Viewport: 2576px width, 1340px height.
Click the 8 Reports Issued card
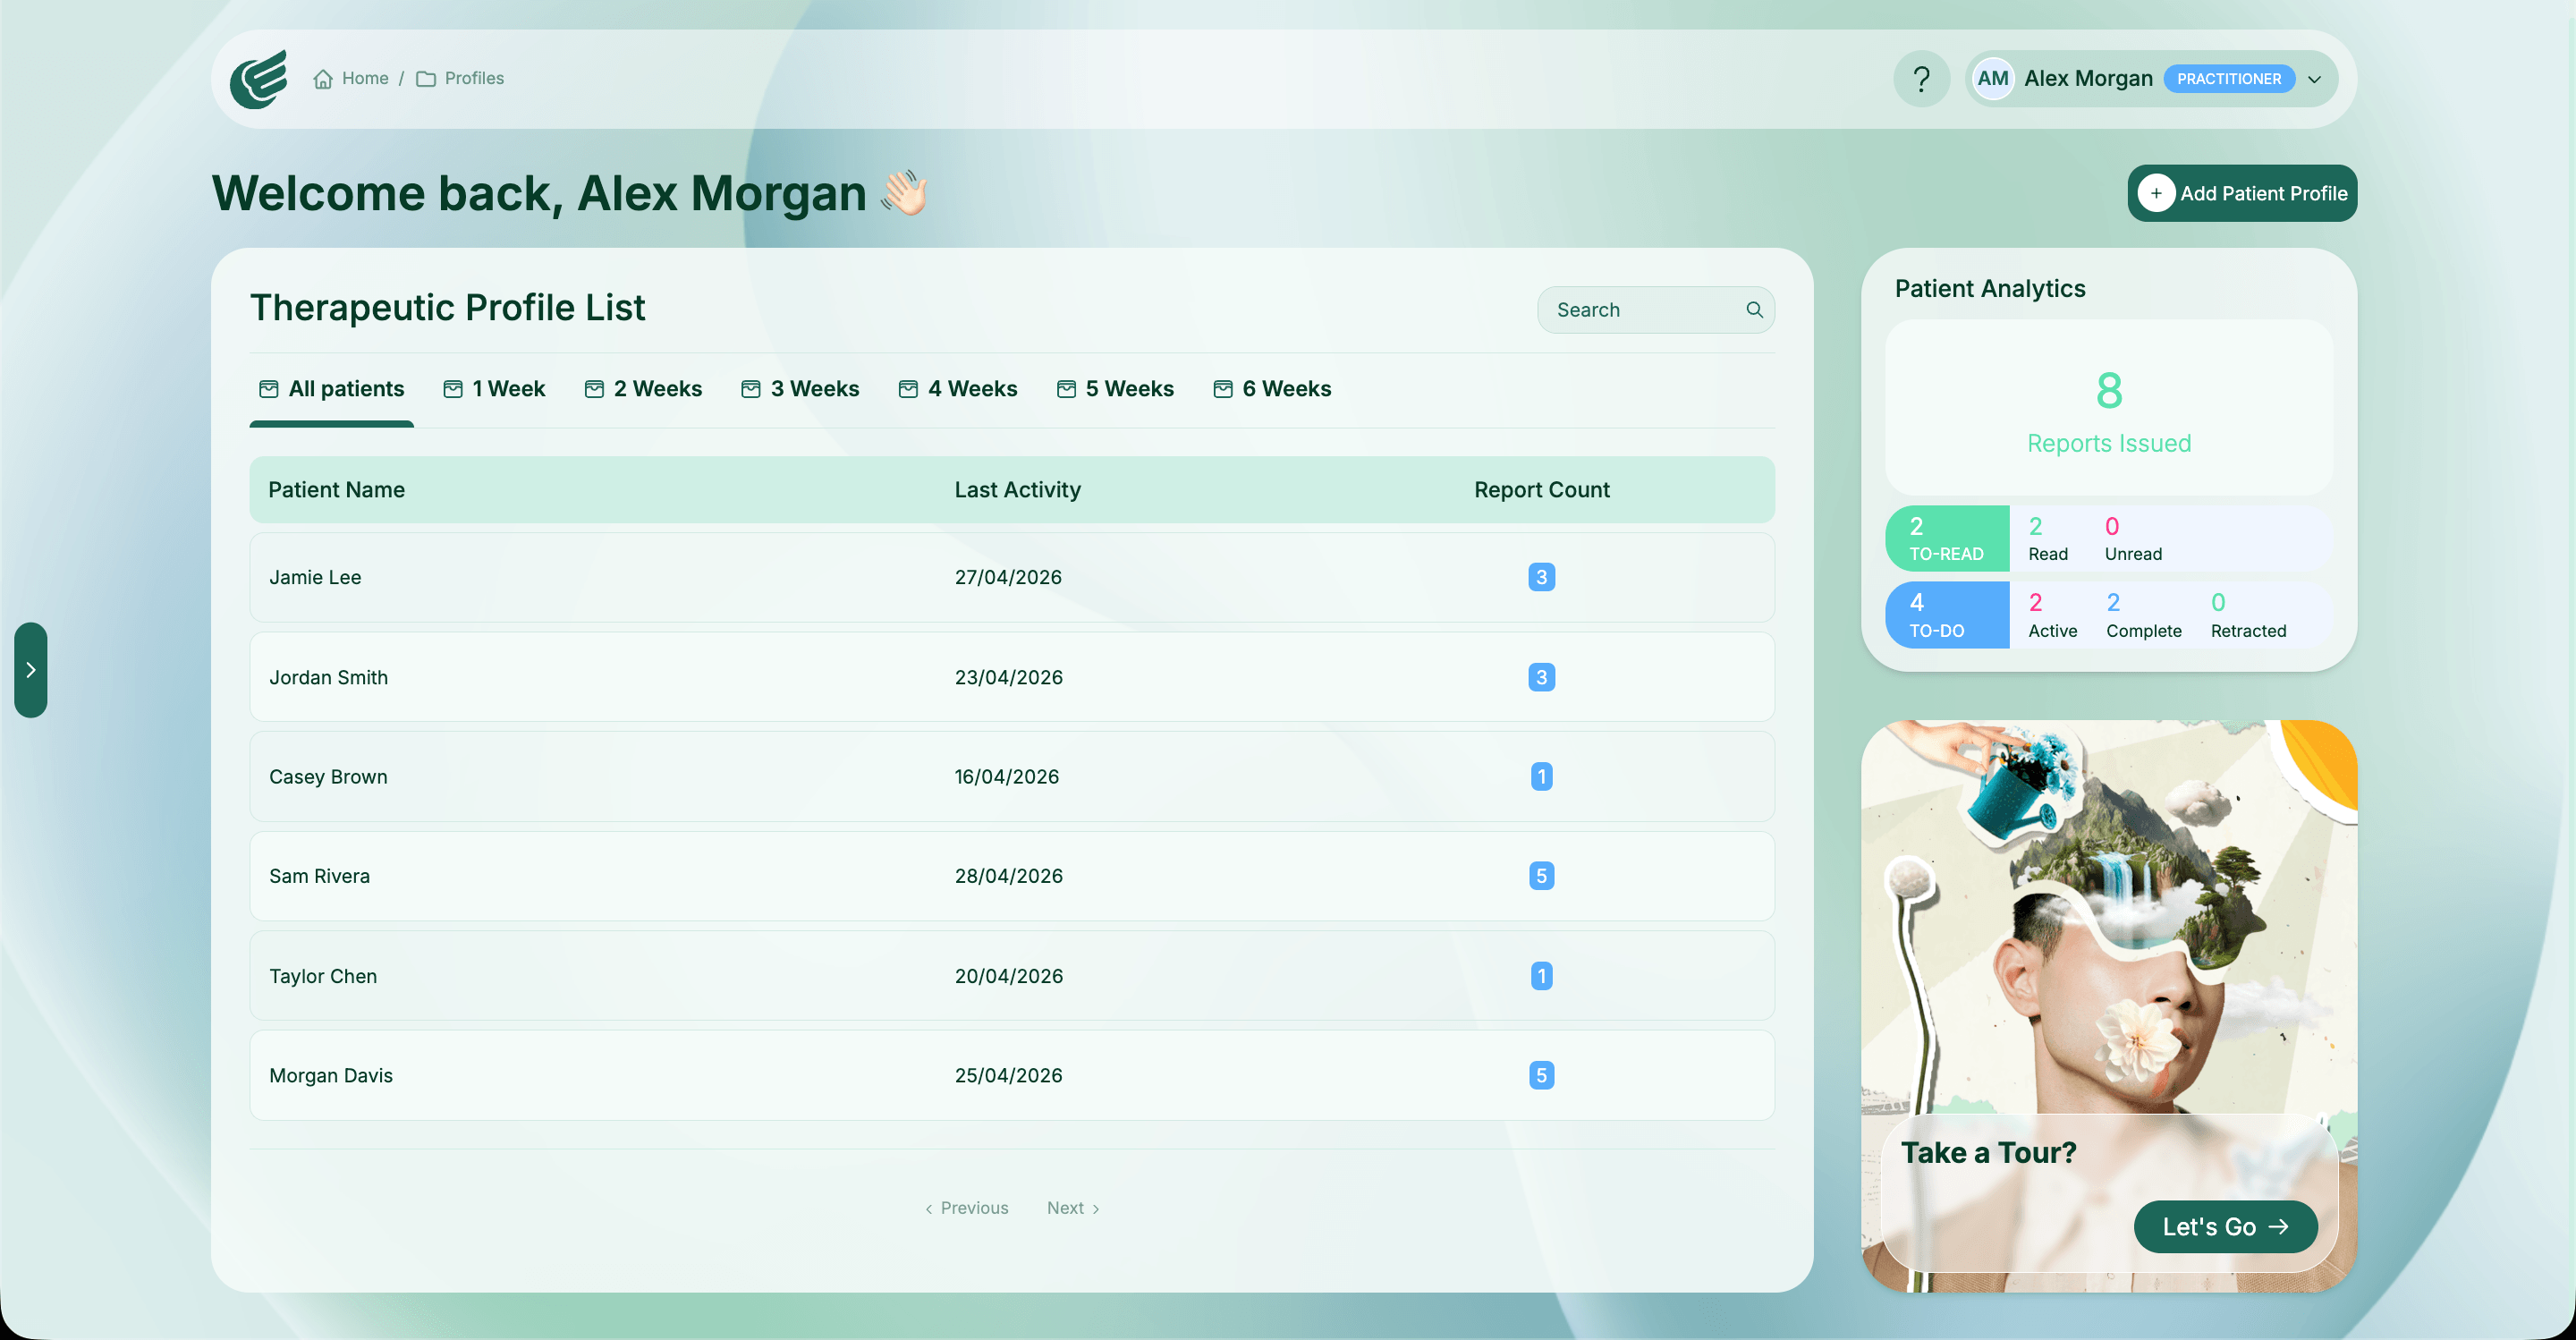tap(2109, 408)
